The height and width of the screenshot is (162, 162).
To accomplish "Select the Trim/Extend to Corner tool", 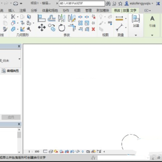I will (72, 27).
